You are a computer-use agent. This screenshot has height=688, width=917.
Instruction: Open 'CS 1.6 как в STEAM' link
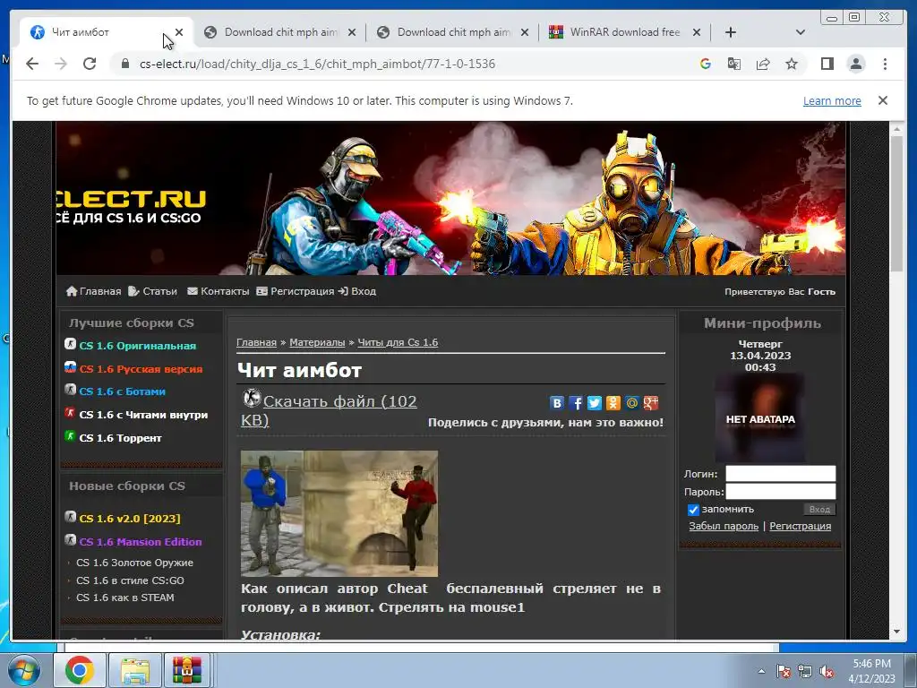point(125,598)
